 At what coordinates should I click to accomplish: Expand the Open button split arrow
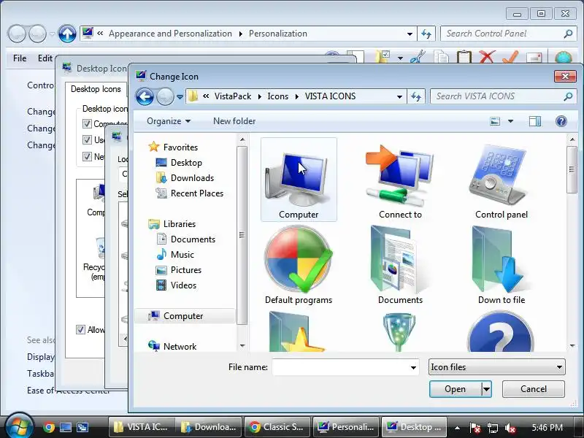point(486,389)
